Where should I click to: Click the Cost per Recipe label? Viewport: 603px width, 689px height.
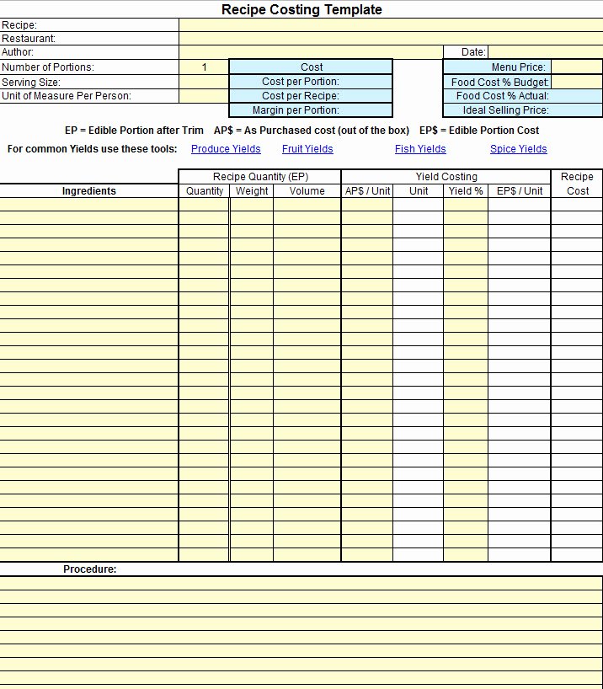301,96
